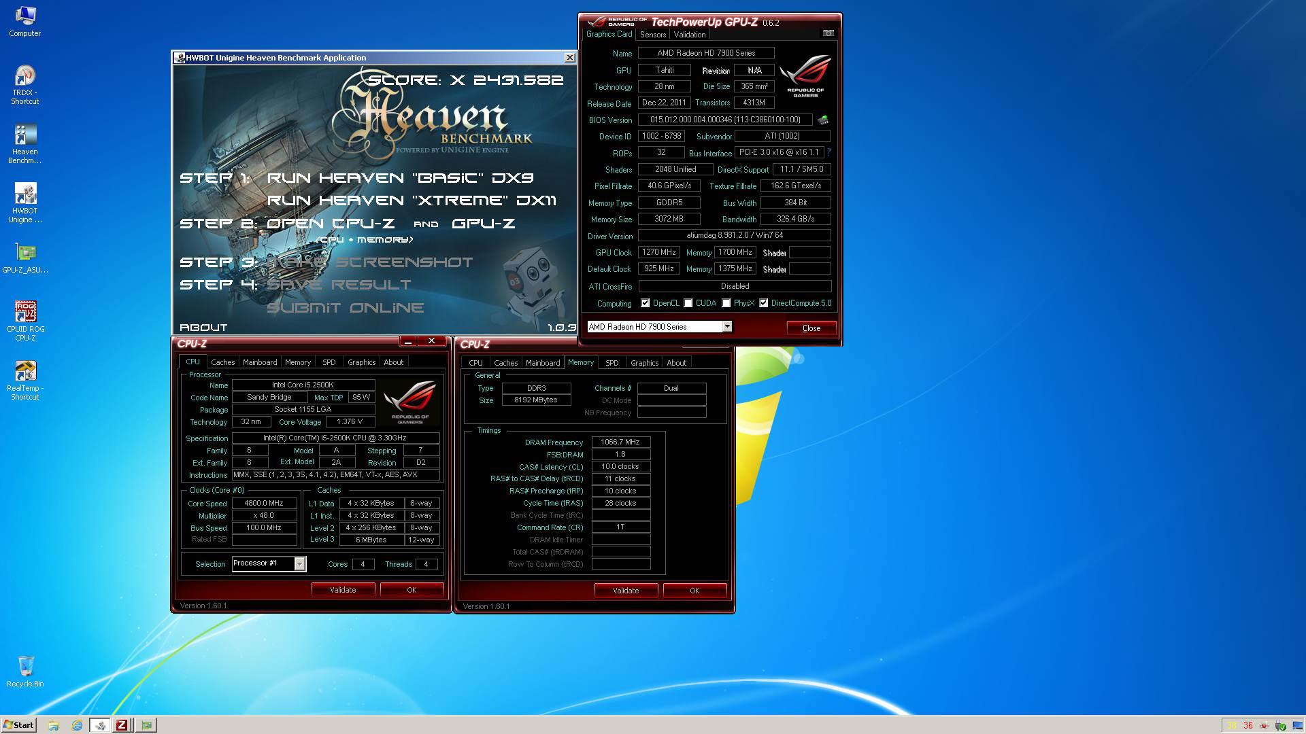The width and height of the screenshot is (1306, 734).
Task: Open SPD tab in left CPU-Z window
Action: tap(329, 362)
